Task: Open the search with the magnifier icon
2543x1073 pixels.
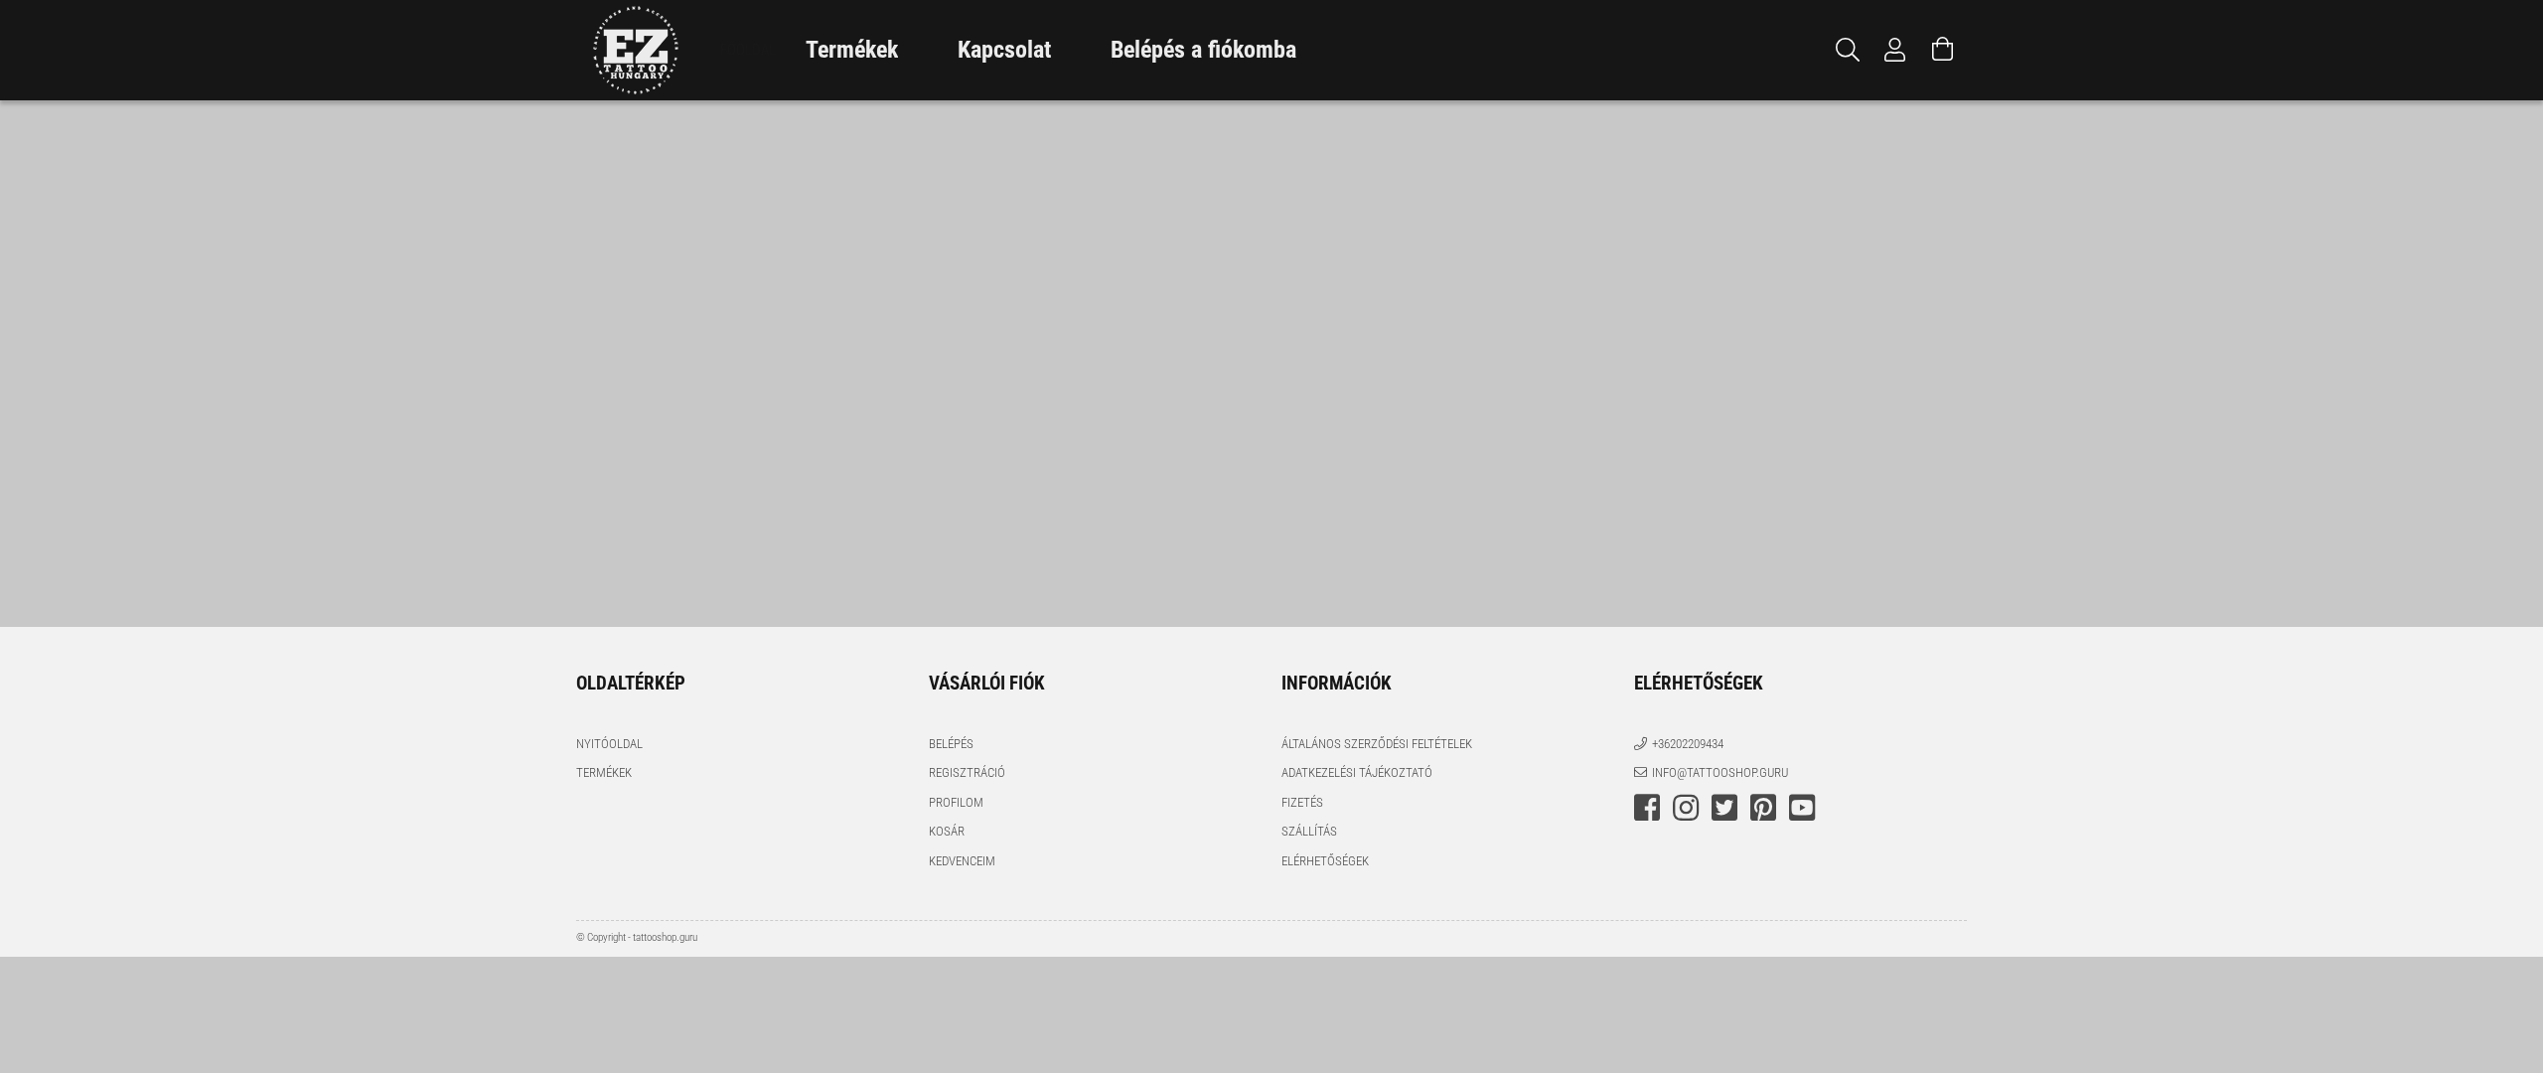Action: pyautogui.click(x=1847, y=50)
